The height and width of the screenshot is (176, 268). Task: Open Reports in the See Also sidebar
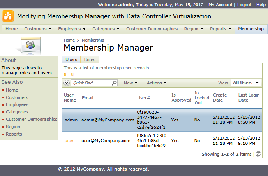[14, 134]
